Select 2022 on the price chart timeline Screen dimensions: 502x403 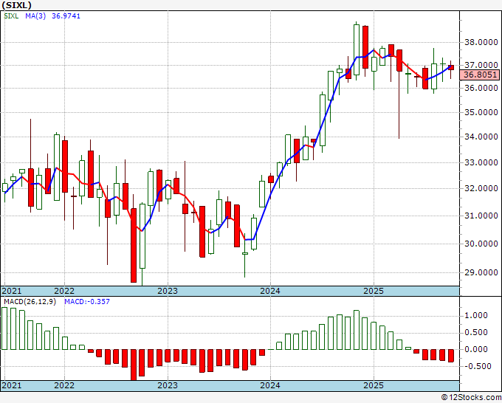click(x=64, y=291)
